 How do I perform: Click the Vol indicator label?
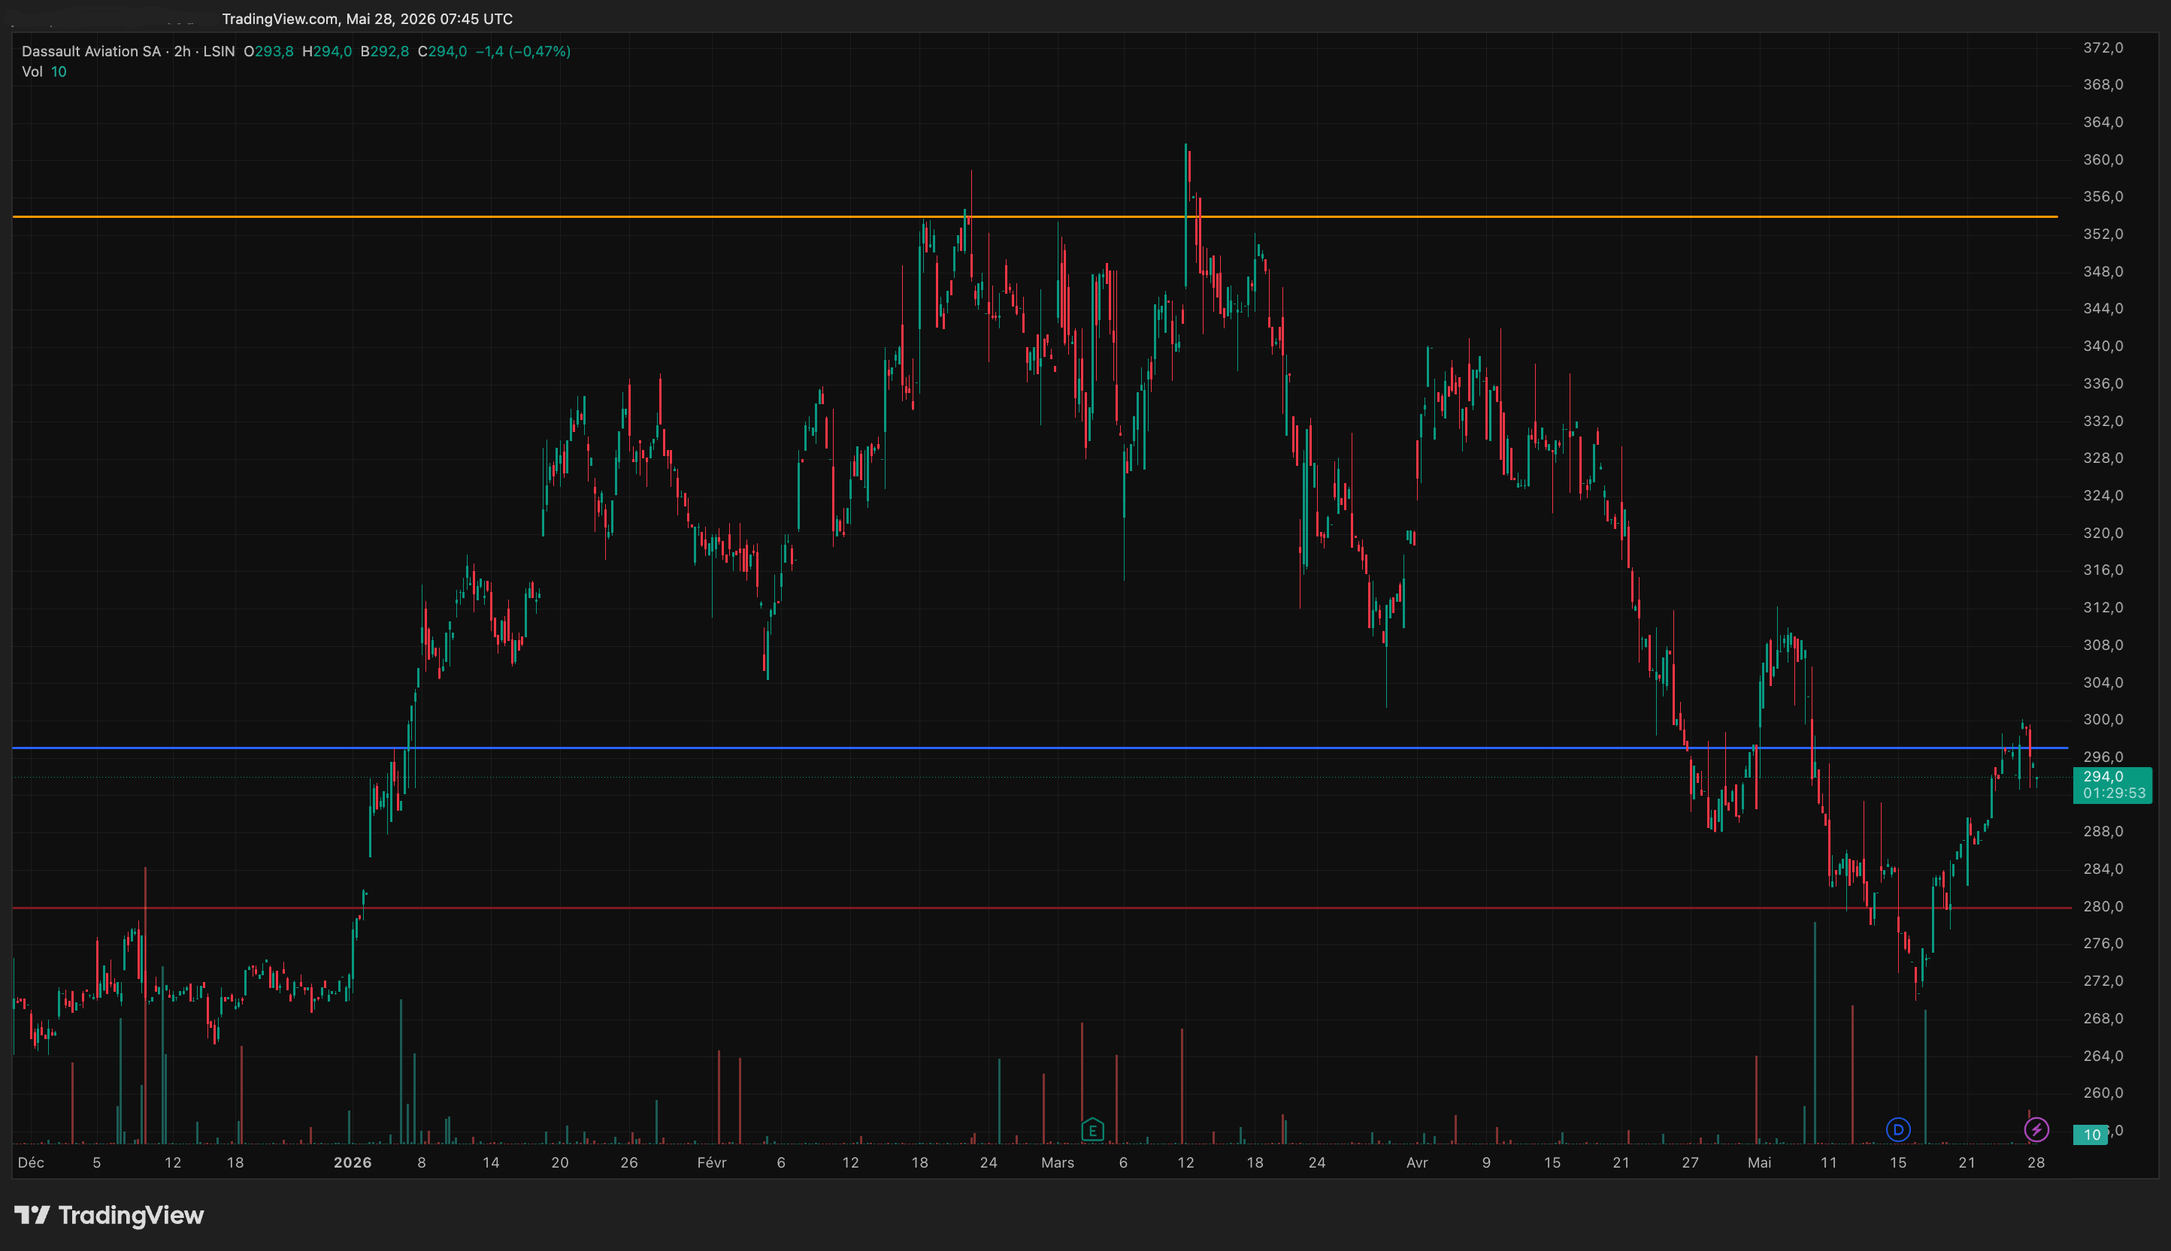(32, 71)
